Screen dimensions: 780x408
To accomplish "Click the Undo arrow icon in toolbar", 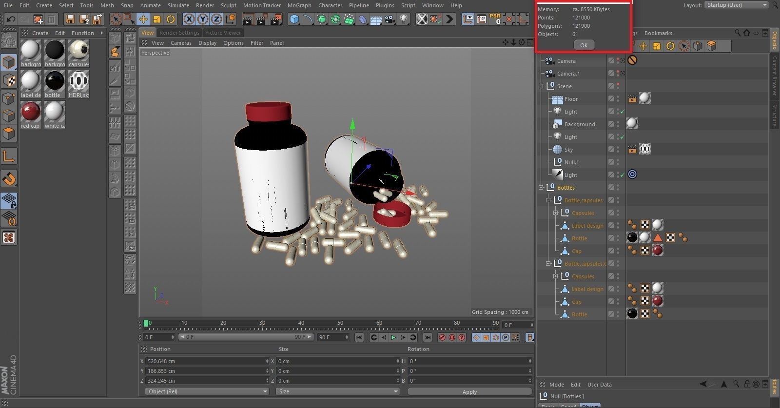I will point(11,19).
